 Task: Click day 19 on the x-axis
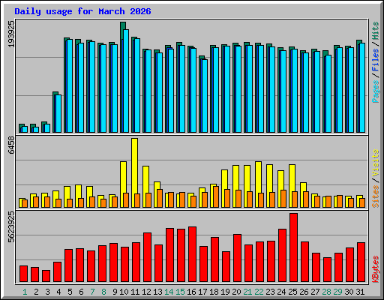coord(225,292)
